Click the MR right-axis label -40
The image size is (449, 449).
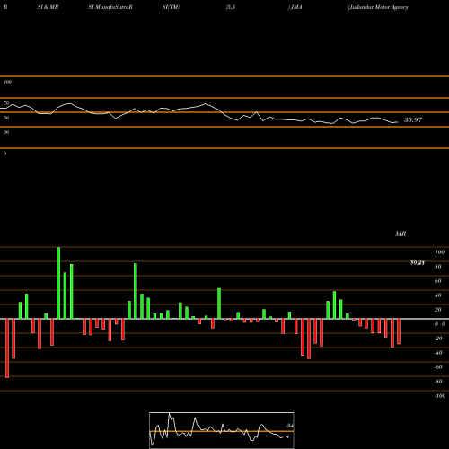(x=438, y=353)
